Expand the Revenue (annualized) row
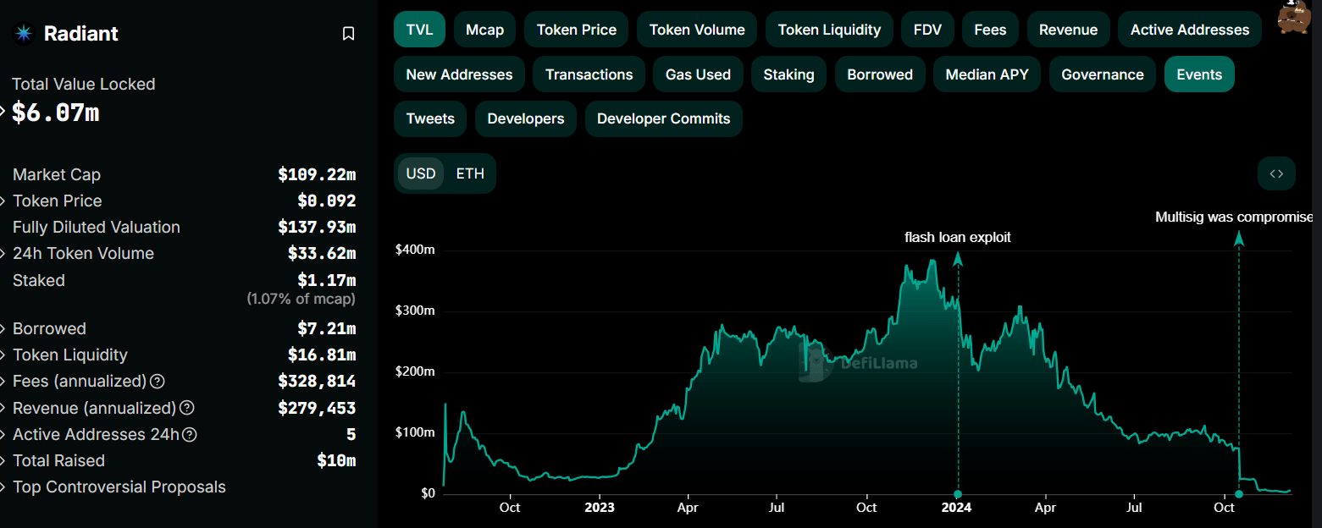The image size is (1322, 528). click(x=3, y=408)
